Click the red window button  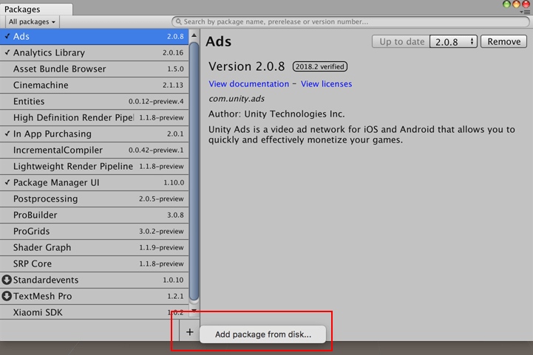[526, 4]
